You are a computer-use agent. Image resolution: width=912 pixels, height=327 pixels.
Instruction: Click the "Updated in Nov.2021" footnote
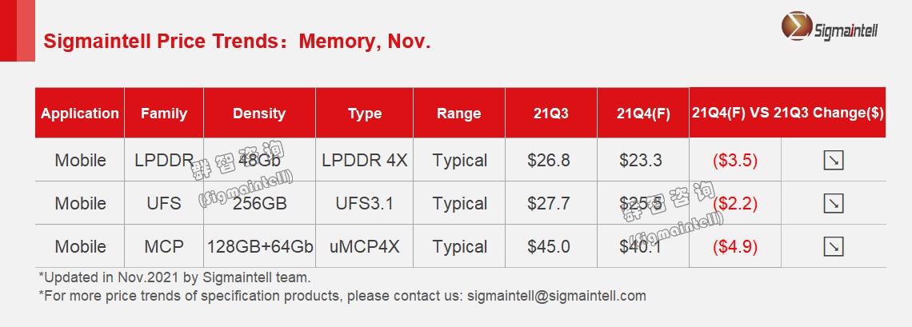click(x=174, y=277)
